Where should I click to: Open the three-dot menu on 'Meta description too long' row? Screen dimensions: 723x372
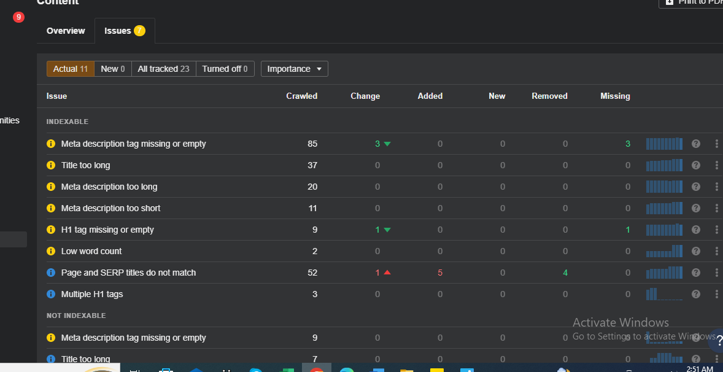coord(716,187)
